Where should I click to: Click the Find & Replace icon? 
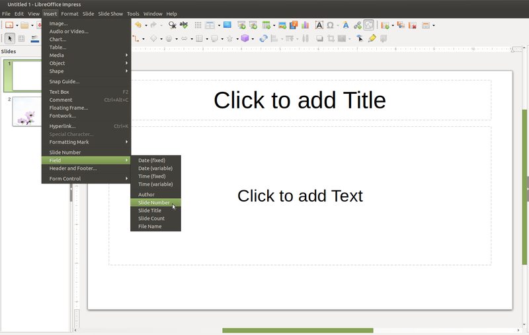point(173,25)
